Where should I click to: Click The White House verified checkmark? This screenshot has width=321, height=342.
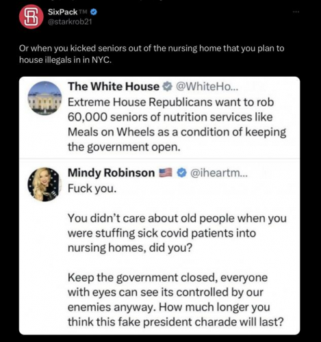click(x=167, y=87)
